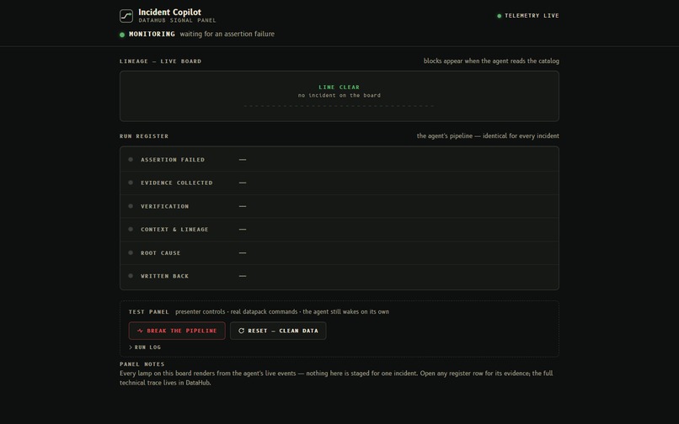The height and width of the screenshot is (424, 679).
Task: Click the Incident Copilot title
Action: (x=170, y=12)
